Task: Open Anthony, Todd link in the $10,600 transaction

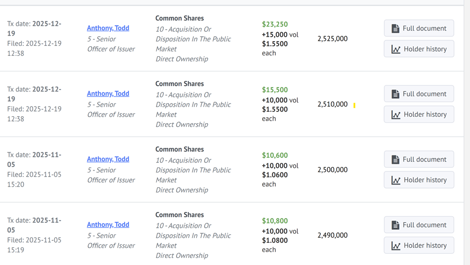Action: click(108, 159)
